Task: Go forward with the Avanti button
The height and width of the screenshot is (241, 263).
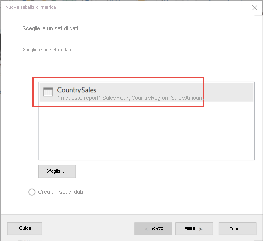Action: click(194, 229)
